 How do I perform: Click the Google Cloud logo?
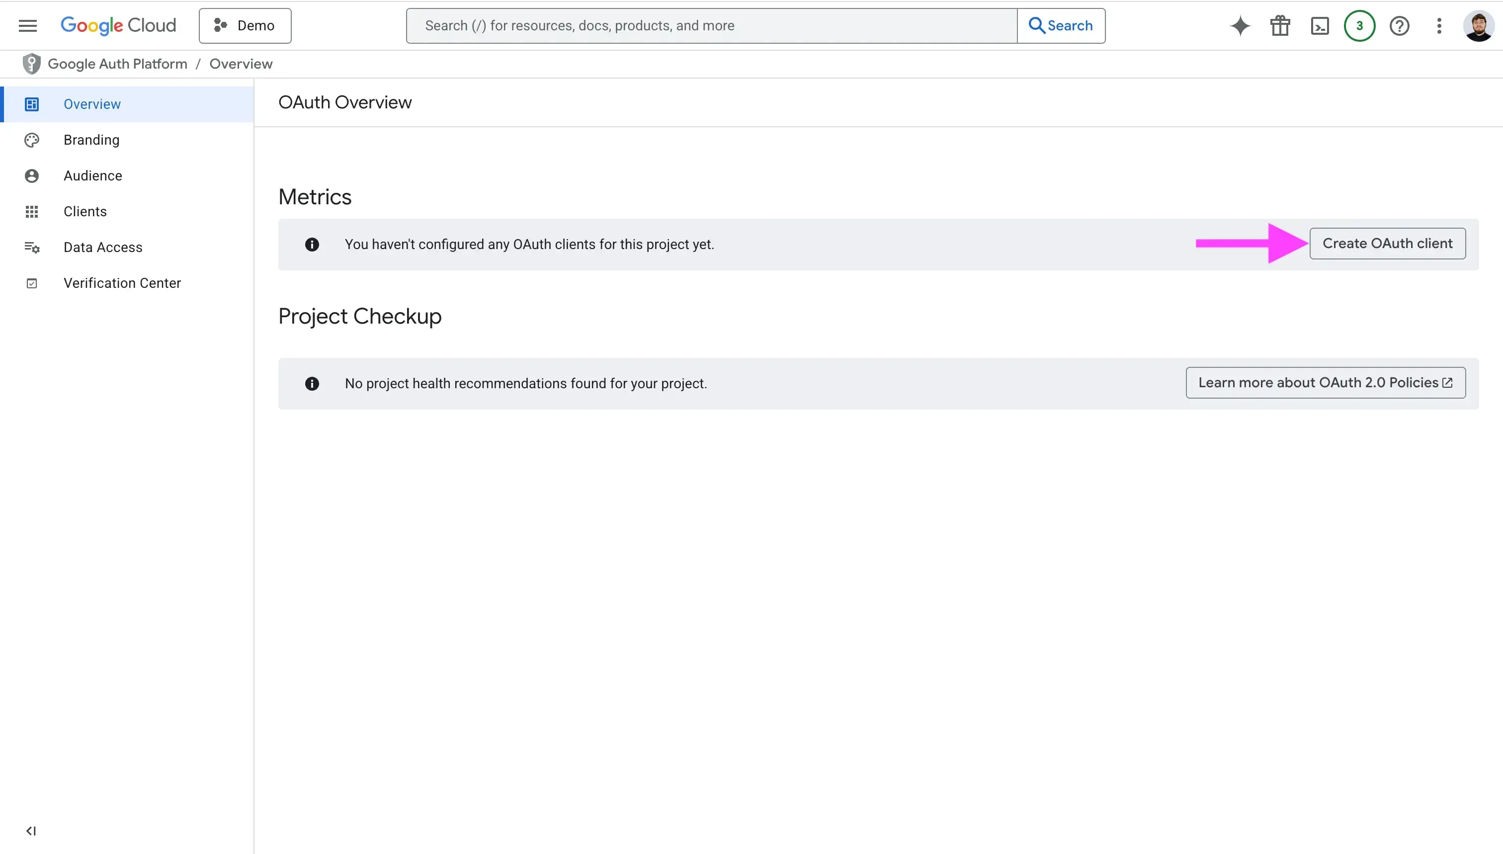pos(117,25)
